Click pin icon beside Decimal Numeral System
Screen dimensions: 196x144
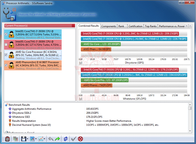[x=10, y=125]
